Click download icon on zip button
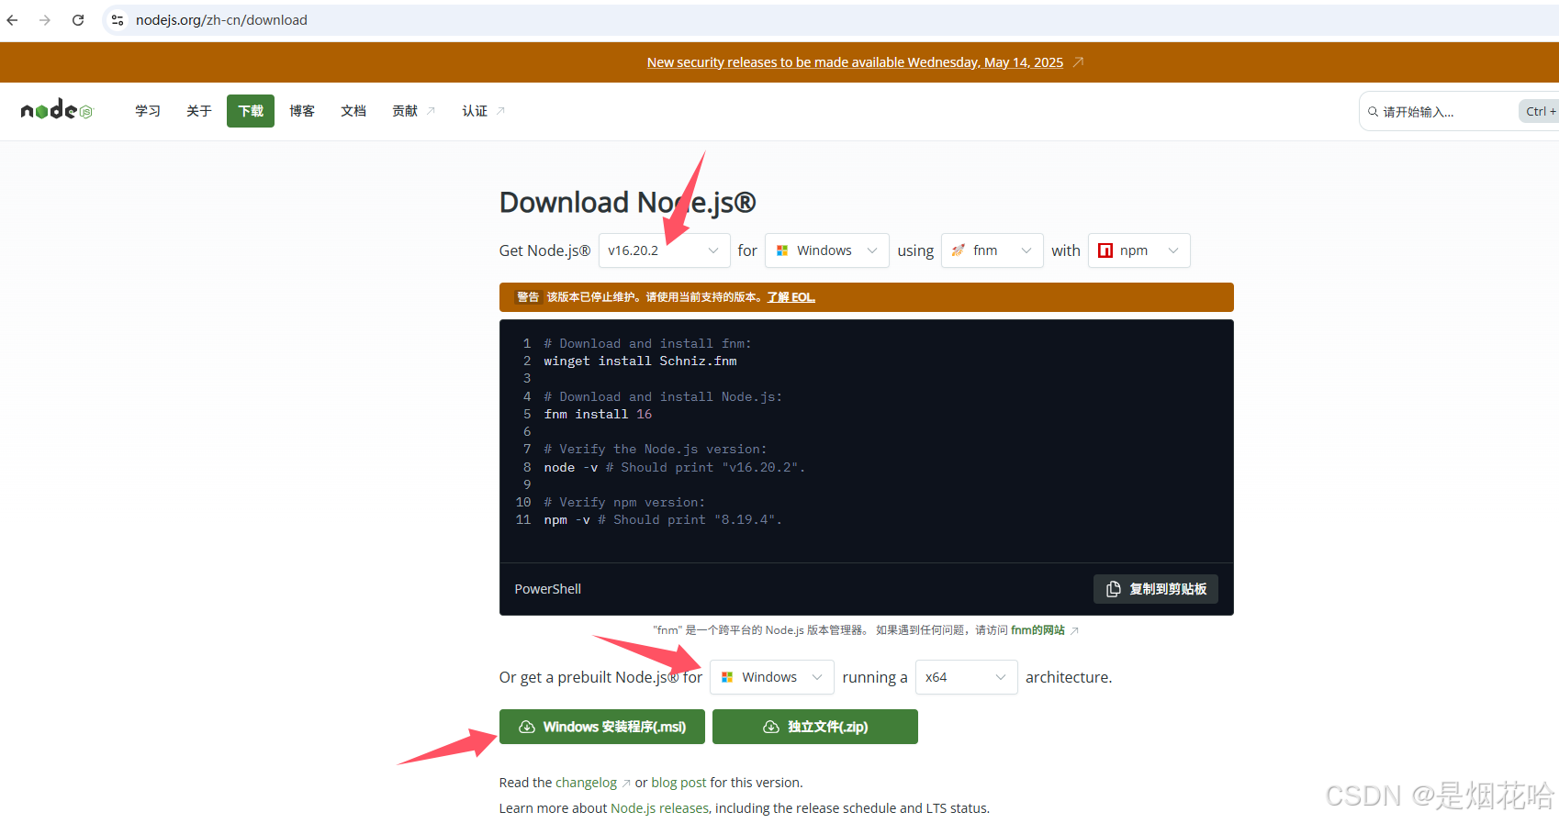 (771, 727)
